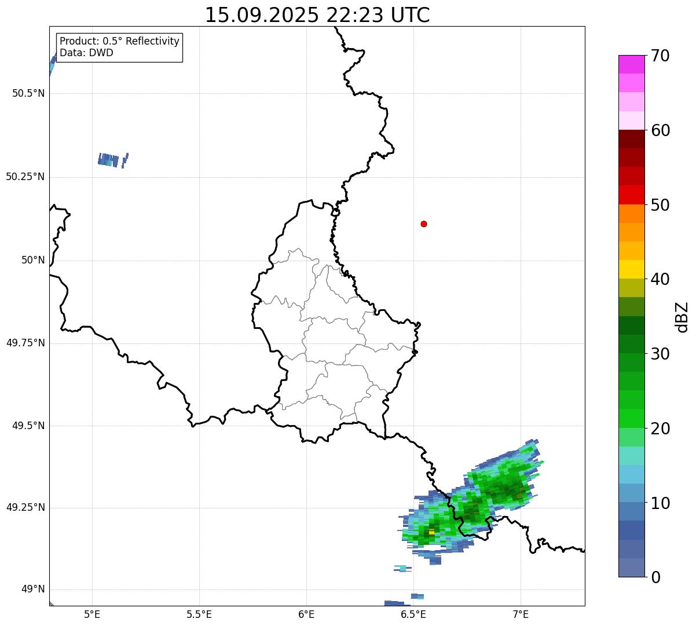The height and width of the screenshot is (626, 696).
Task: Click the 5°E longitude label
Action: tap(92, 614)
